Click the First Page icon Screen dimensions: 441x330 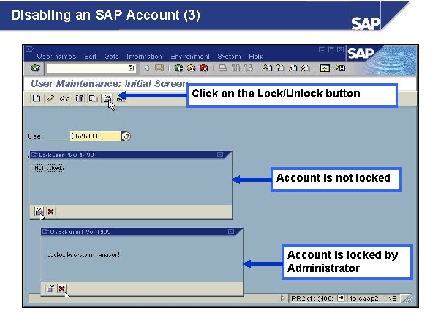click(x=268, y=68)
